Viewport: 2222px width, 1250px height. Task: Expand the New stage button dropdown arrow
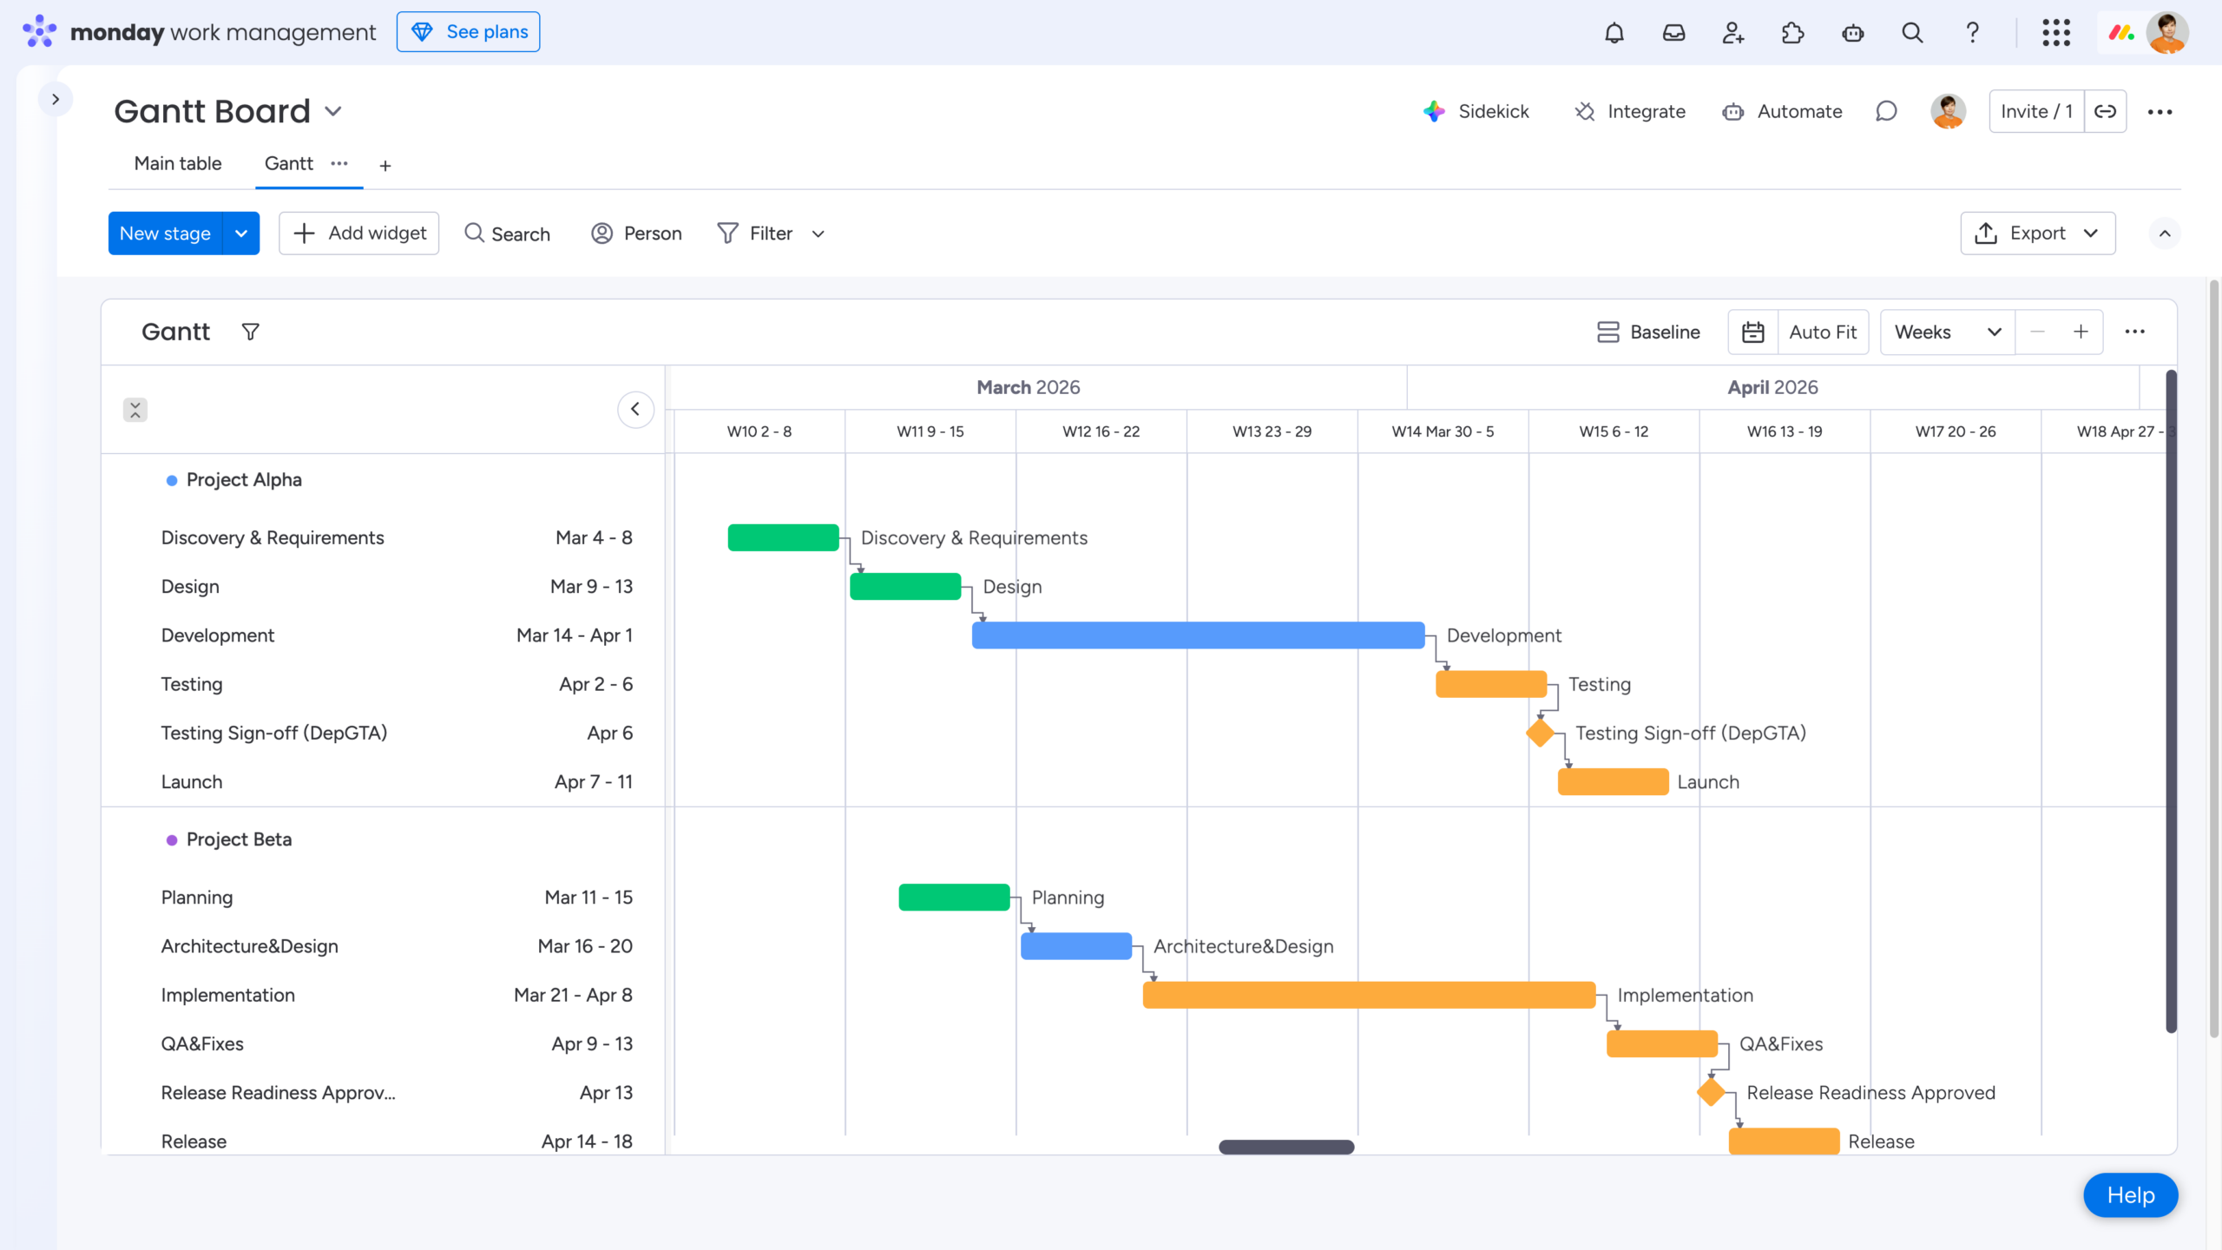coord(240,233)
